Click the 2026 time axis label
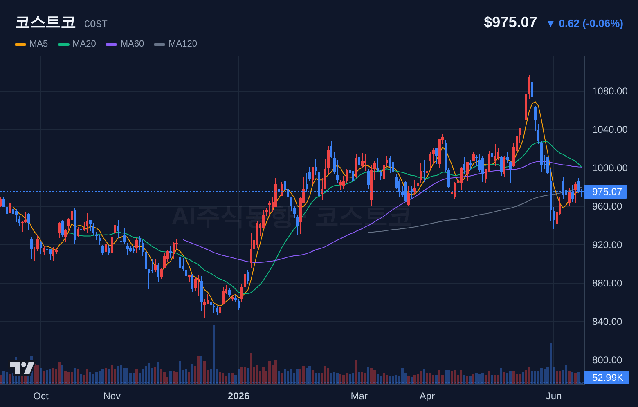Image resolution: width=638 pixels, height=407 pixels. pyautogui.click(x=238, y=396)
